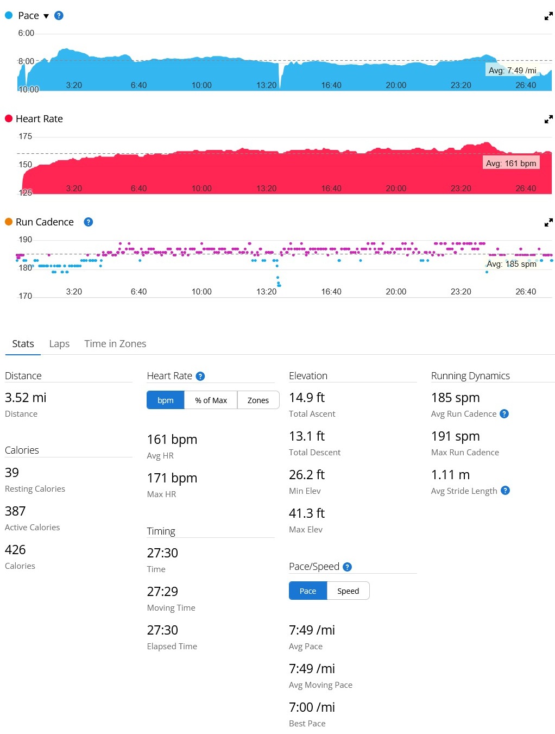Click the '27:29' Moving Time value

click(162, 592)
